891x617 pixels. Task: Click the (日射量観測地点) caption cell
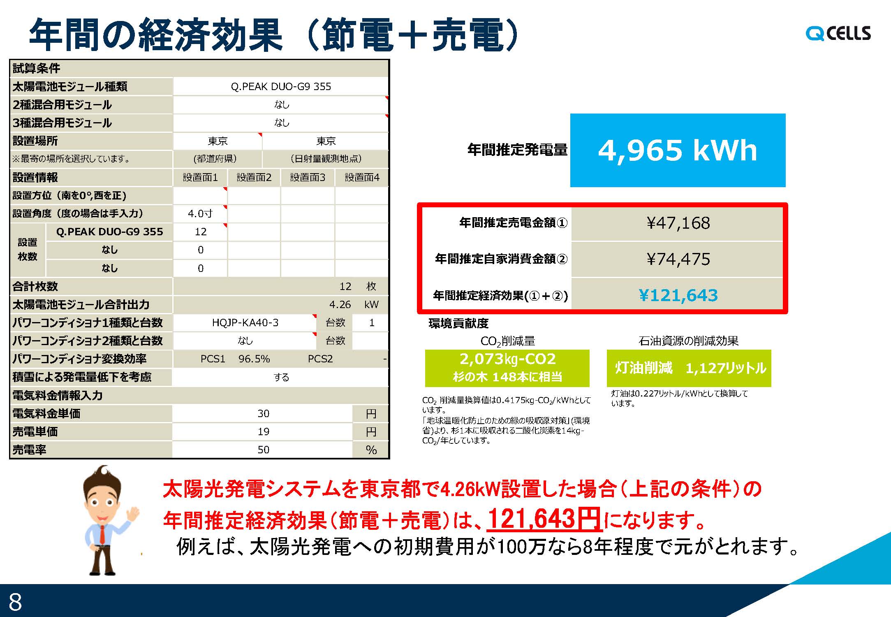[x=326, y=159]
